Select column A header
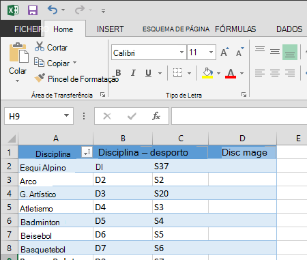The image size is (307, 260). [x=56, y=139]
